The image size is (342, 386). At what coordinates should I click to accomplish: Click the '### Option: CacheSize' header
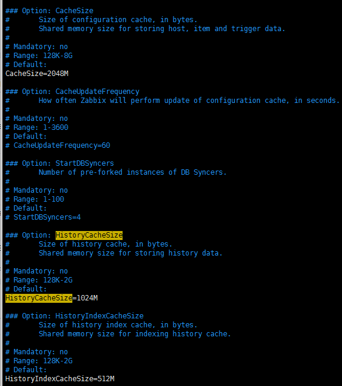point(49,11)
